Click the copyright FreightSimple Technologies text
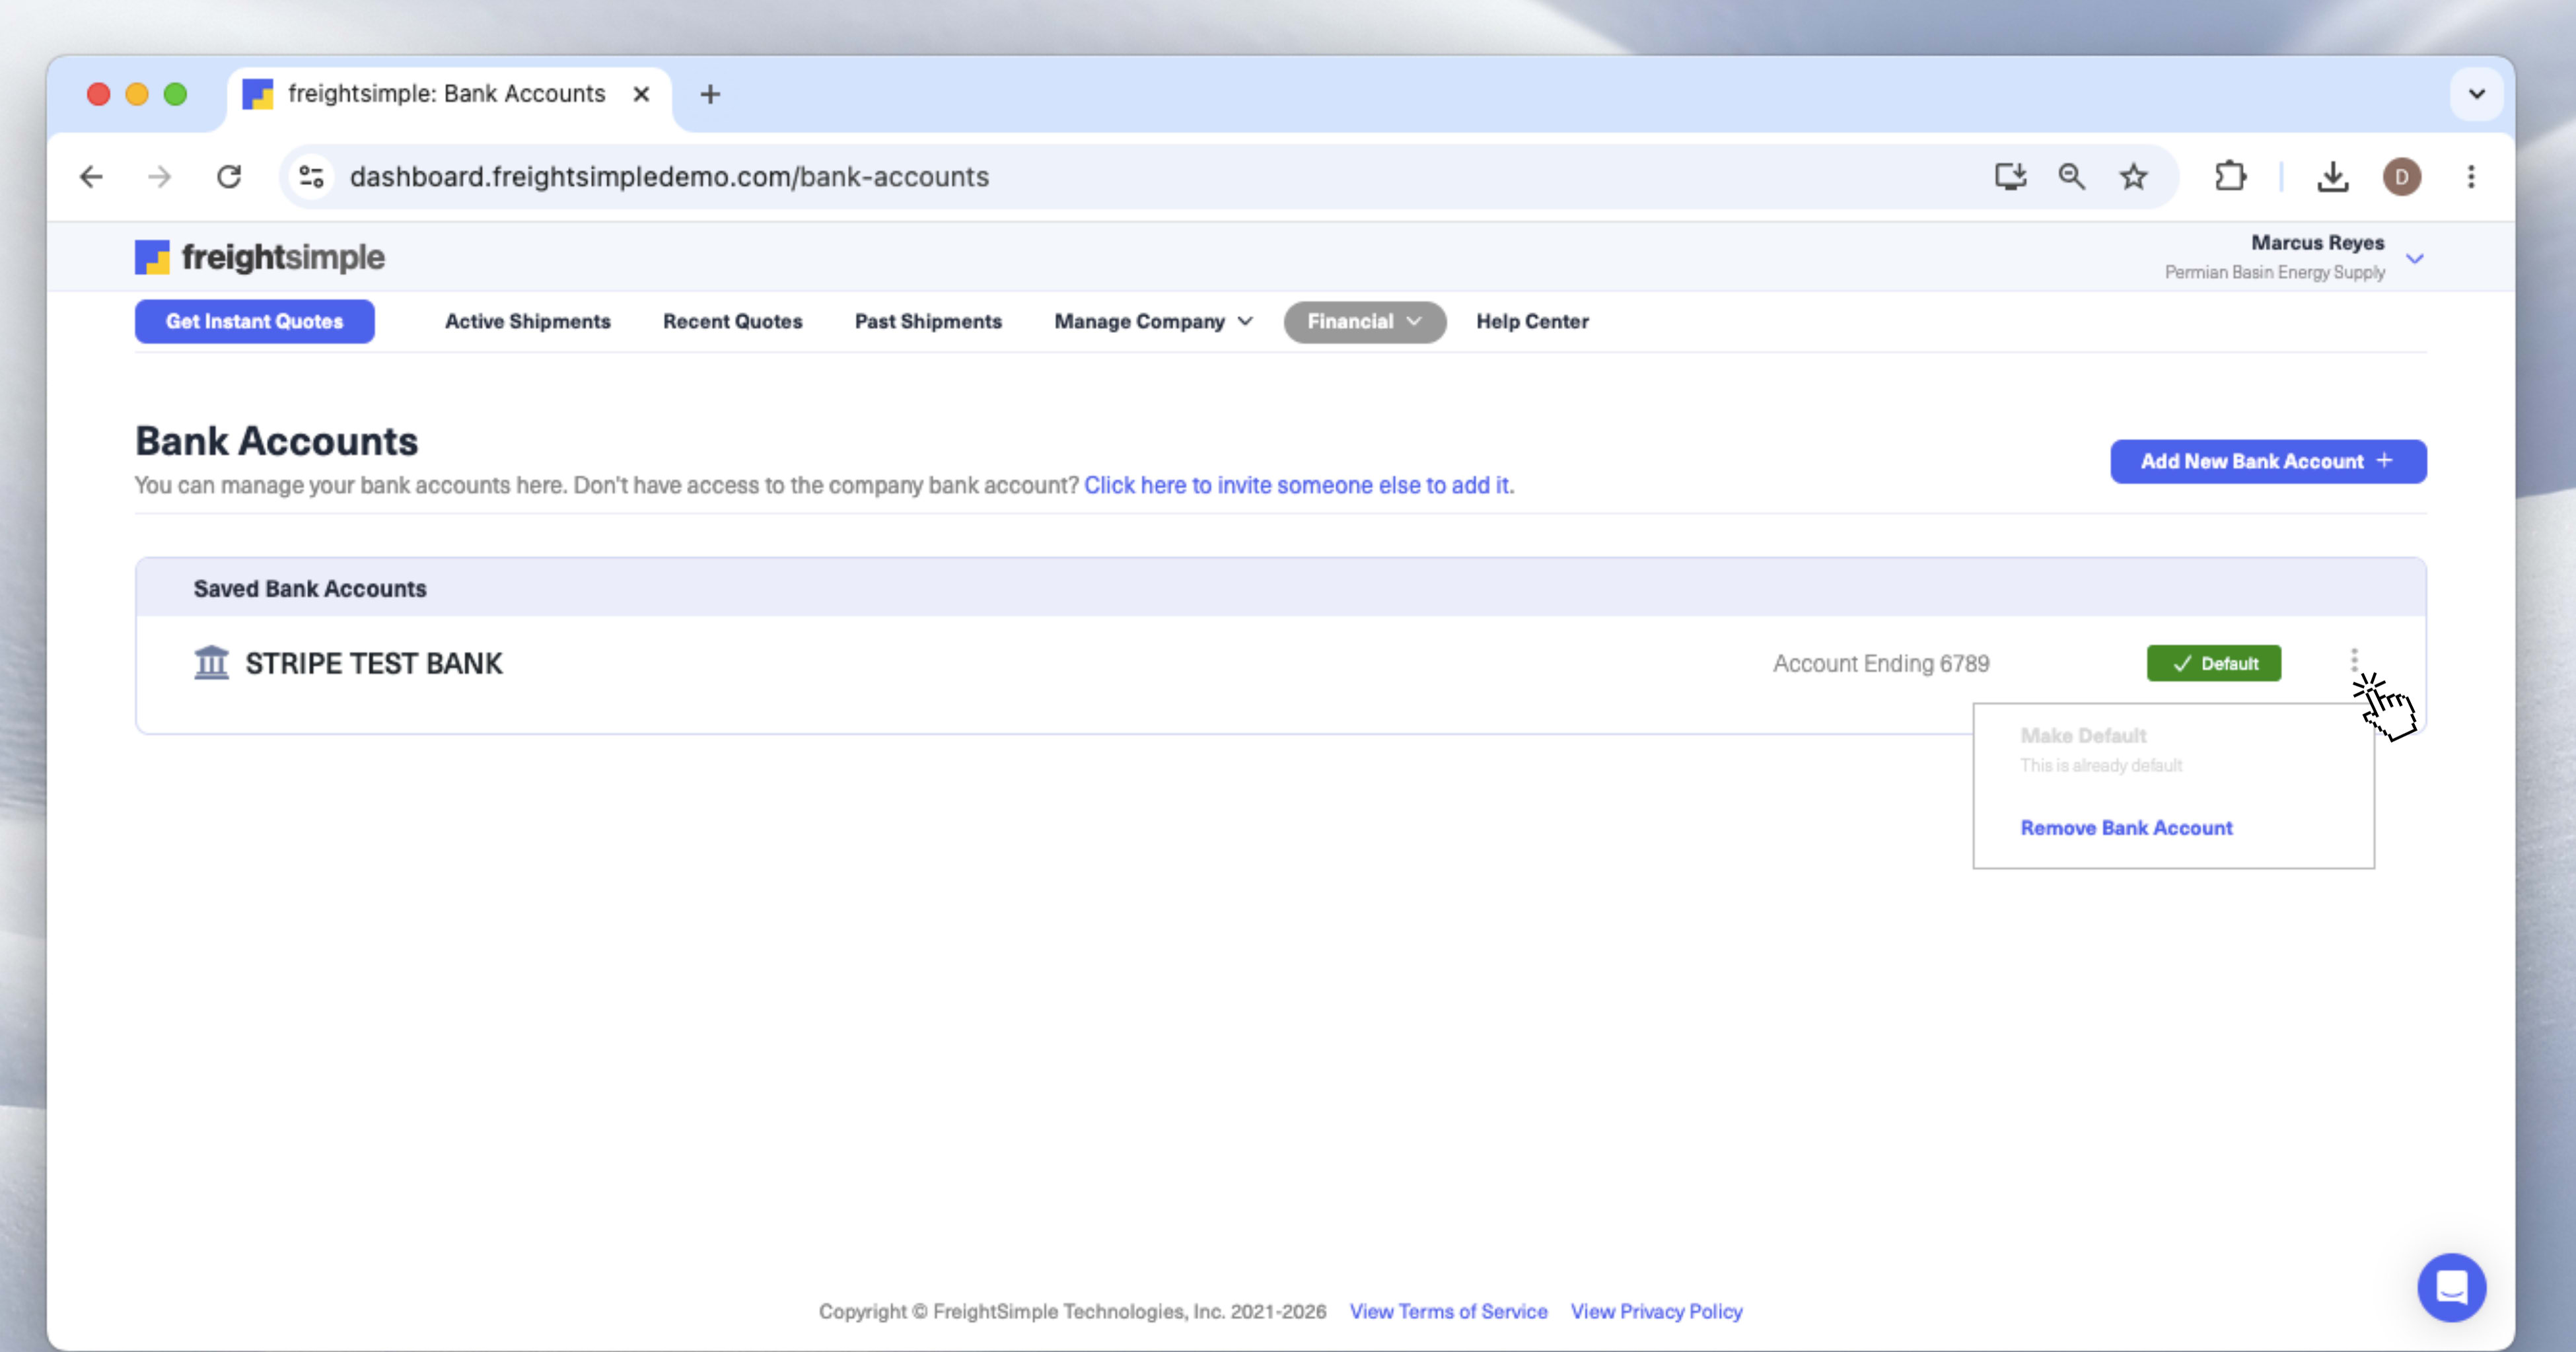Screen dimensions: 2576x1352 click(x=1072, y=1311)
